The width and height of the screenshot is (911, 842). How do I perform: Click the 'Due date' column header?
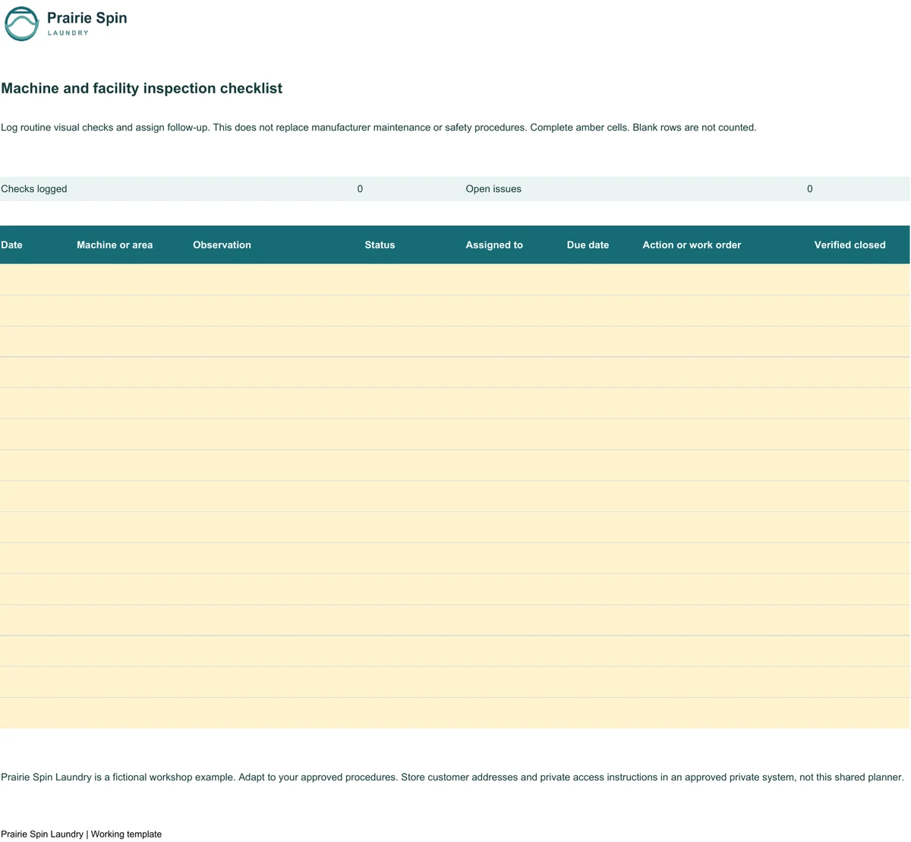pos(588,244)
